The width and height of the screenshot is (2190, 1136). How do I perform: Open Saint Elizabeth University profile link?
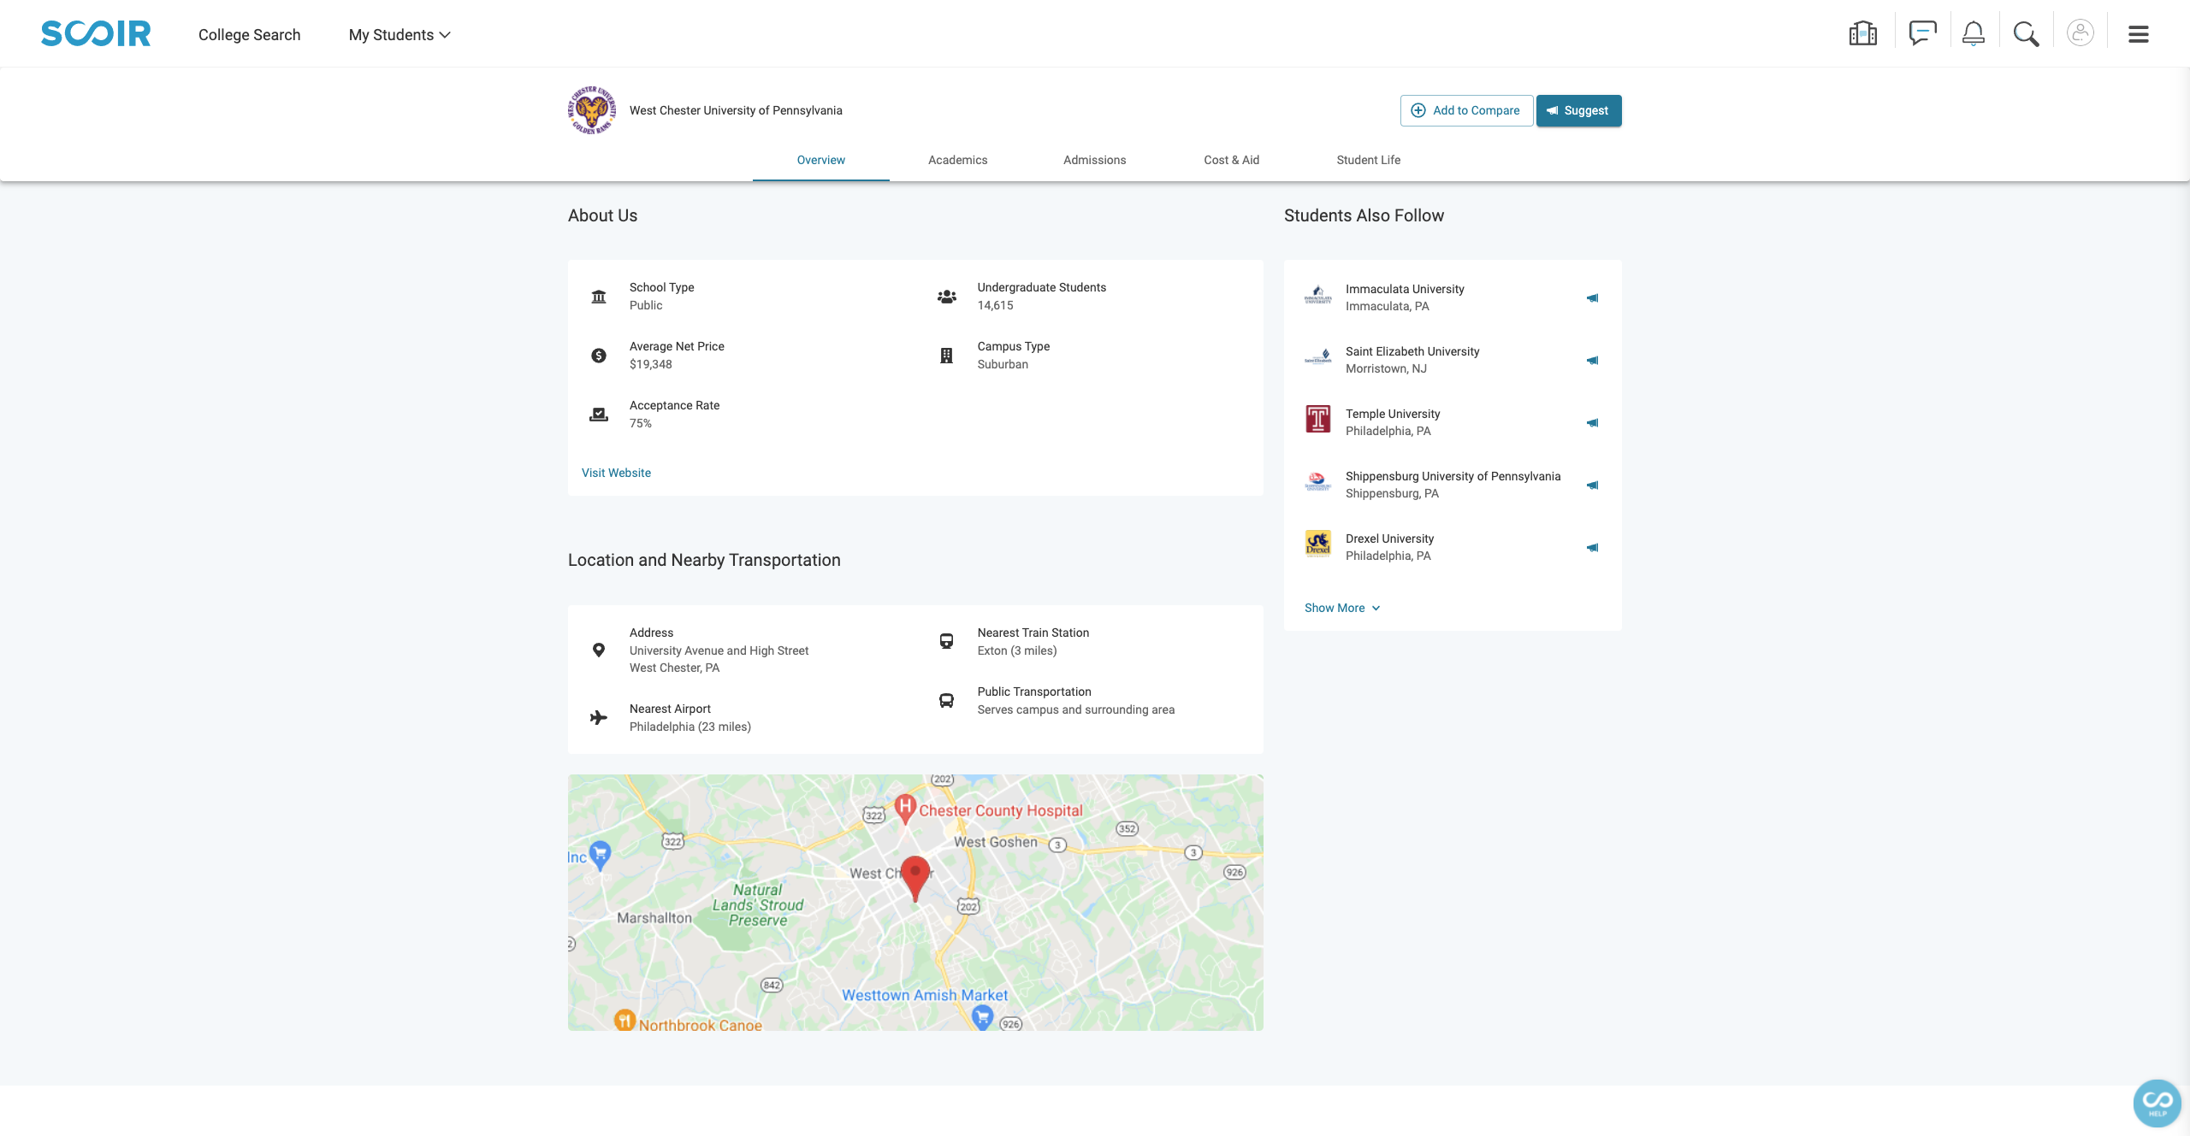tap(1412, 351)
